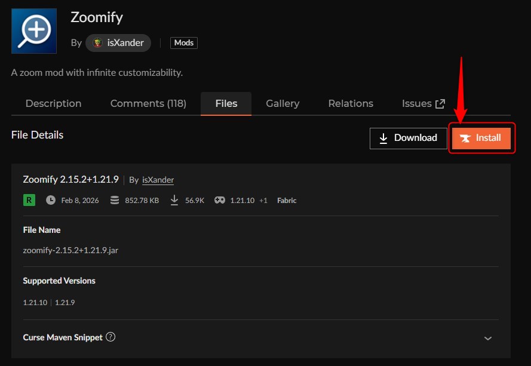Screen dimensions: 531x366
Task: Click the Zoomify 2.15.2+1.21.9 file title
Action: [x=70, y=179]
